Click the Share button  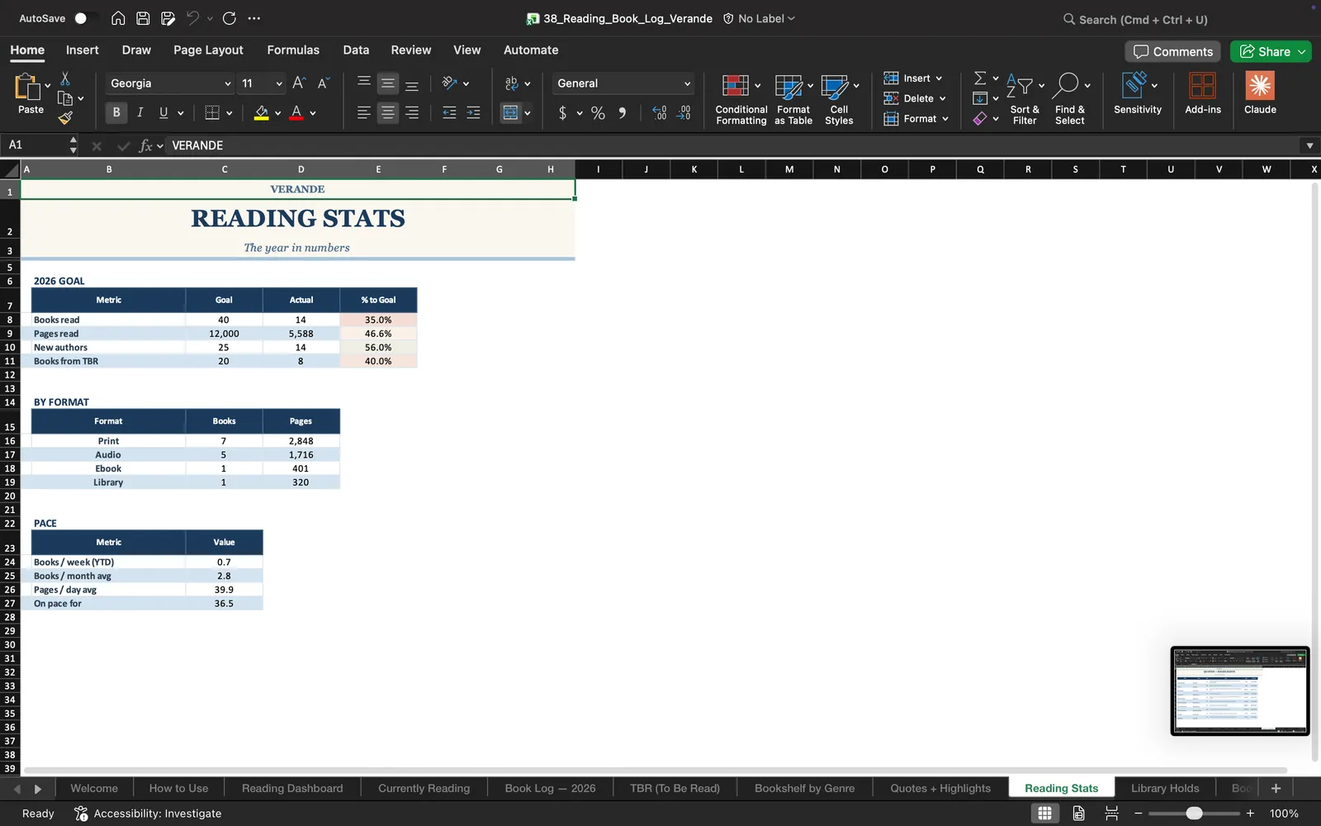coord(1271,51)
